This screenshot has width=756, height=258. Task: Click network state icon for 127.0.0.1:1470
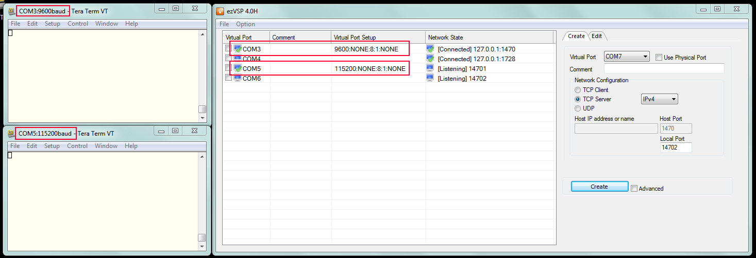[430, 49]
